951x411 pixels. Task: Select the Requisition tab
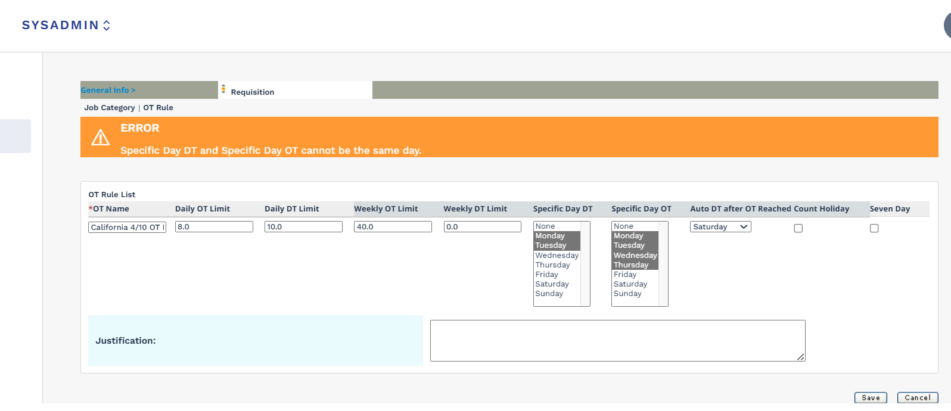pos(253,92)
